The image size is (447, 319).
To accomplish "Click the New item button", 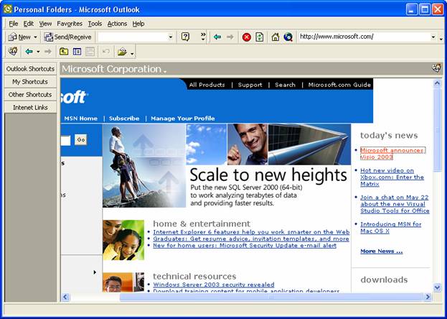I will click(19, 37).
